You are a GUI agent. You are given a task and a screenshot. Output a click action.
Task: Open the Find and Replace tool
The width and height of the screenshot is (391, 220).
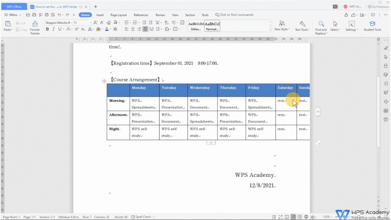(321, 27)
